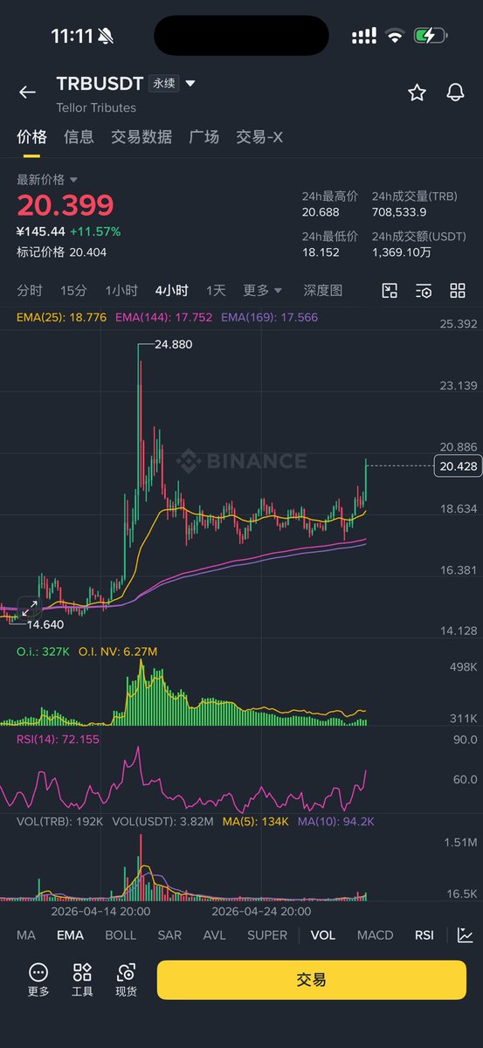Open price alert bell icon

pos(455,93)
